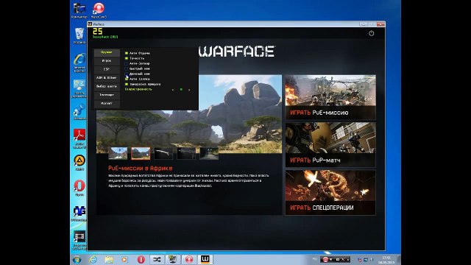This screenshot has width=471, height=265.
Task: Select the fifth slideshow thumbnail
Action: pos(209,153)
